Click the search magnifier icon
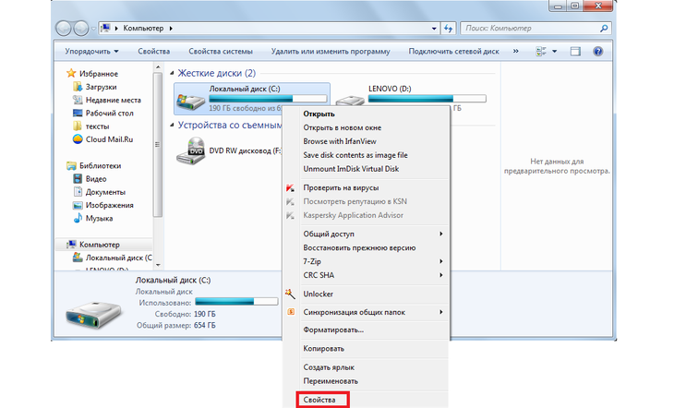The width and height of the screenshot is (674, 408). (604, 29)
